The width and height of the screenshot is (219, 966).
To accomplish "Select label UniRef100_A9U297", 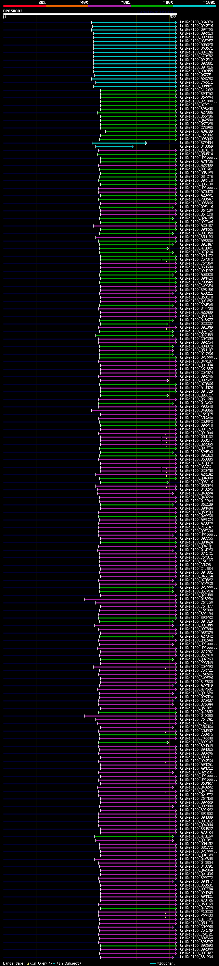I will (x=196, y=271).
